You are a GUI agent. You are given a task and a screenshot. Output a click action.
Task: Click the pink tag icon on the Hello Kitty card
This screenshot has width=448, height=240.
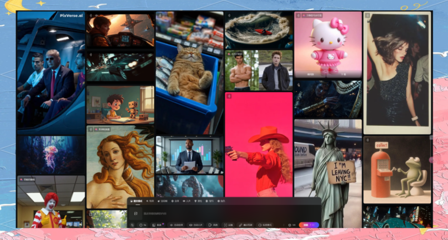pyautogui.click(x=304, y=15)
